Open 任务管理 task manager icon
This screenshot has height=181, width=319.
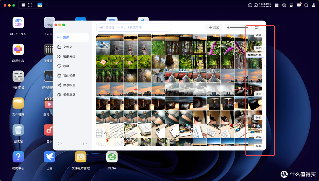(48, 76)
